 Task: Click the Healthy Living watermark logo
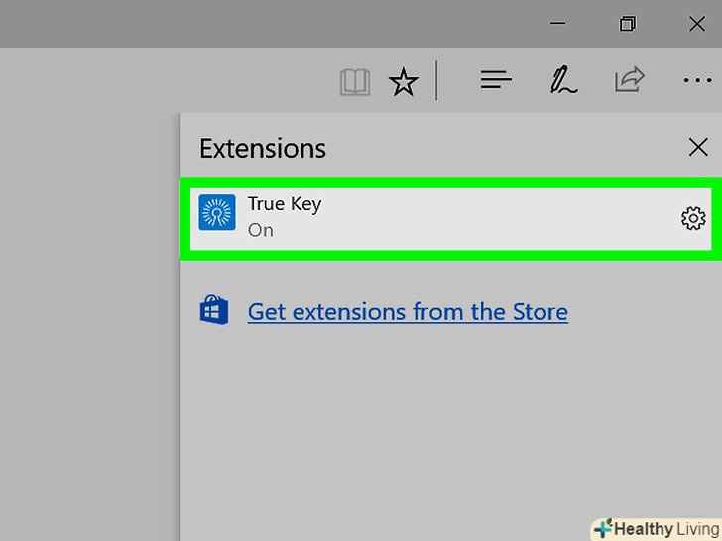pyautogui.click(x=655, y=528)
